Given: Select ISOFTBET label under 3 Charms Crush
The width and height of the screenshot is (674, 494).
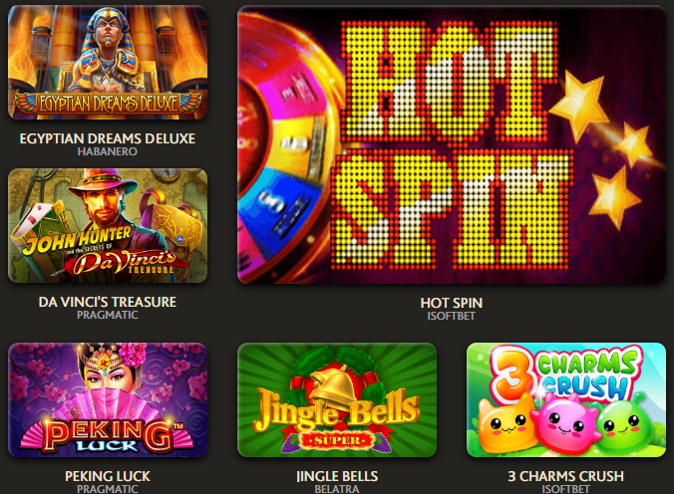Looking at the screenshot, I should 566,489.
